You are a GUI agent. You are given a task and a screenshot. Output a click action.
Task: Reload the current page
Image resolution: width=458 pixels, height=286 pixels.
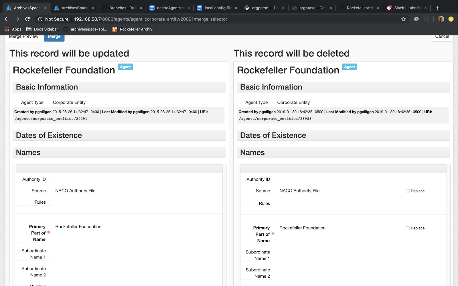(x=27, y=19)
